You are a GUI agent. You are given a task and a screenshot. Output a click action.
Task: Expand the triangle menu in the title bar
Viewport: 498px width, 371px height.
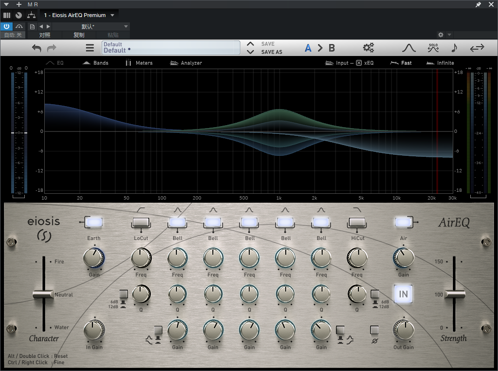click(6, 4)
